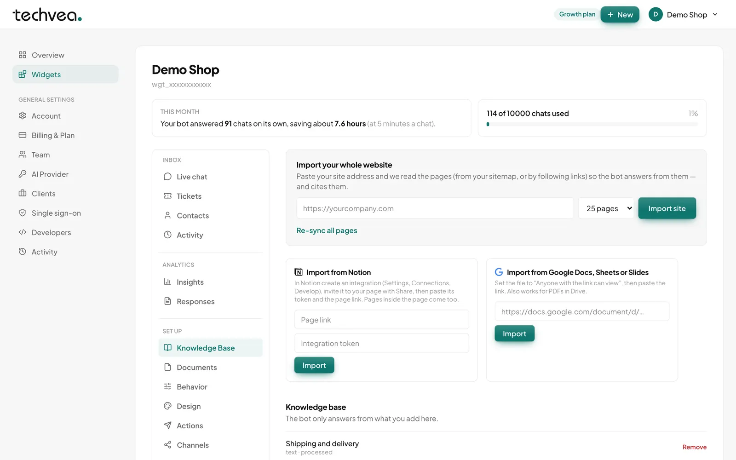Image resolution: width=736 pixels, height=460 pixels.
Task: Focus the website URL input field
Action: pyautogui.click(x=435, y=208)
